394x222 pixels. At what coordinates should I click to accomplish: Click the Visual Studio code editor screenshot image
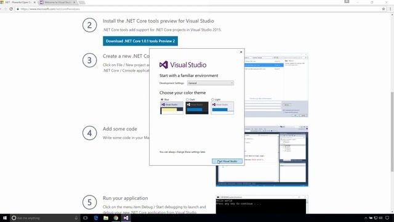click(262, 156)
